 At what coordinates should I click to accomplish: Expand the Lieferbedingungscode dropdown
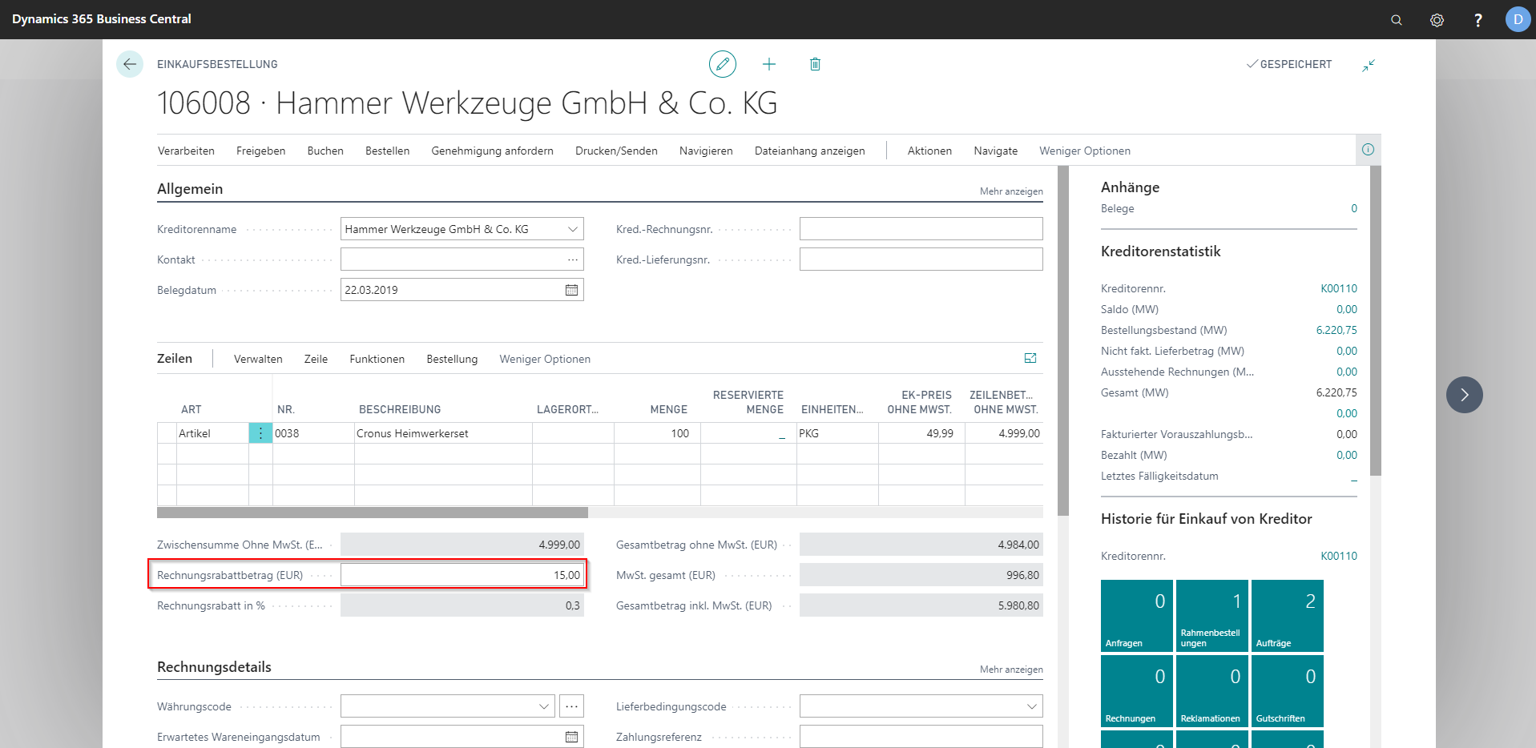pyautogui.click(x=1031, y=706)
